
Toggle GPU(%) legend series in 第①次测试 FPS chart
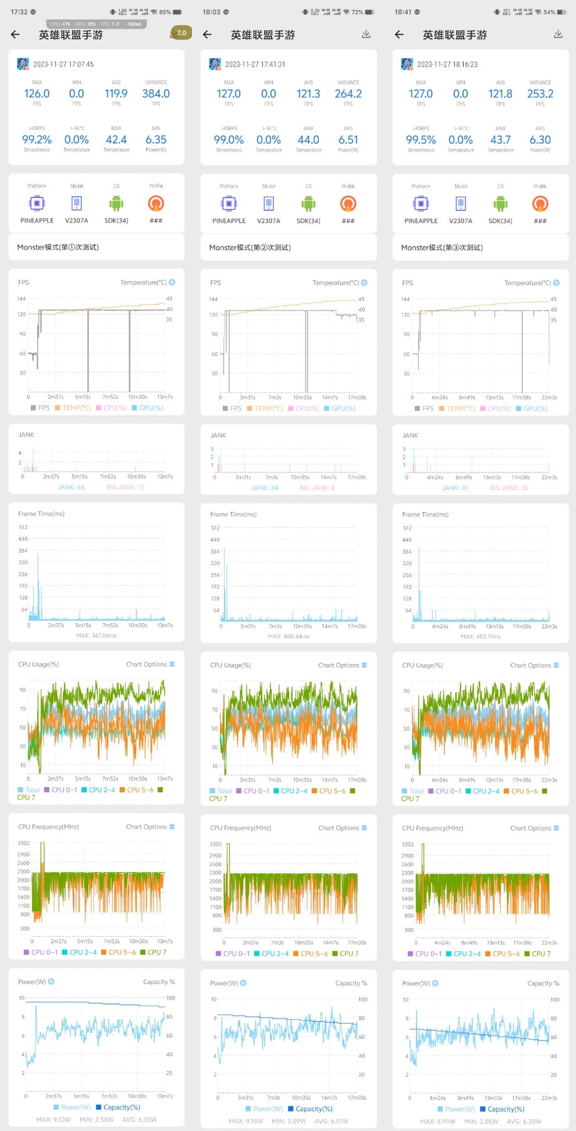coord(147,408)
